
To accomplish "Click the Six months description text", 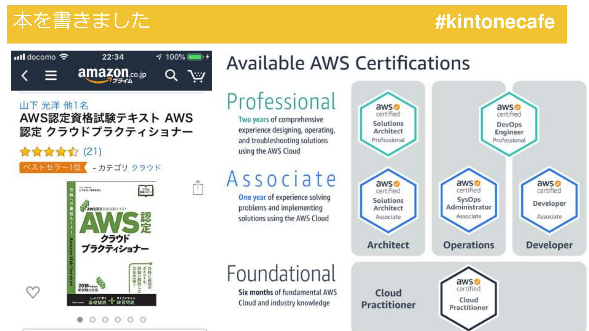I will point(287,298).
